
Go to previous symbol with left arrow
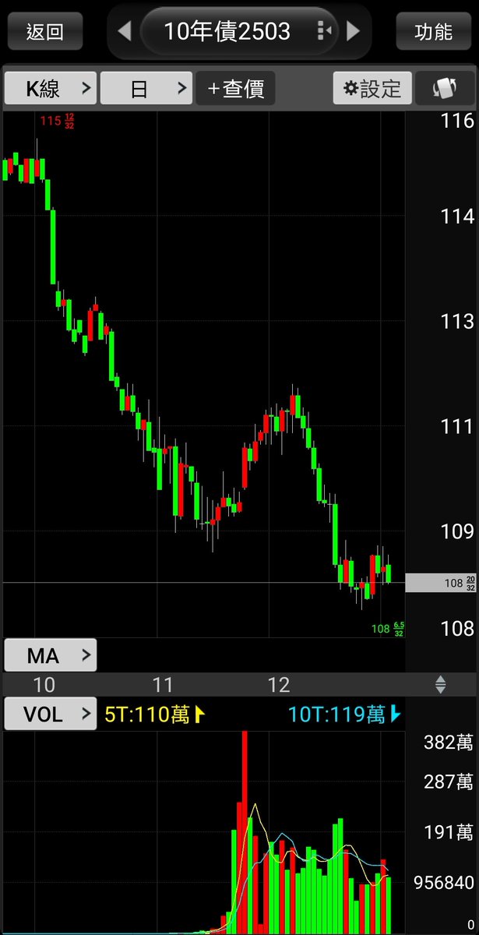(124, 31)
